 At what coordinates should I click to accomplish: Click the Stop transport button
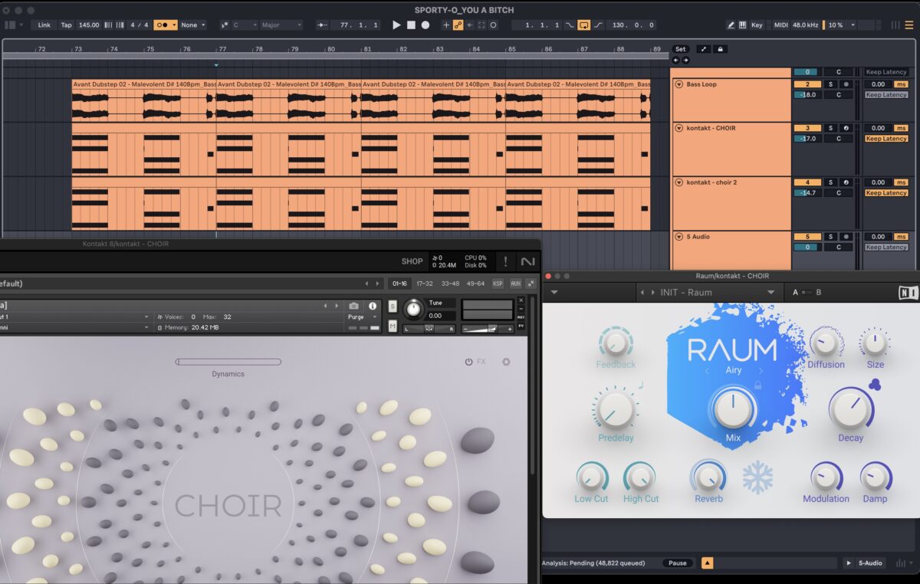tap(411, 25)
